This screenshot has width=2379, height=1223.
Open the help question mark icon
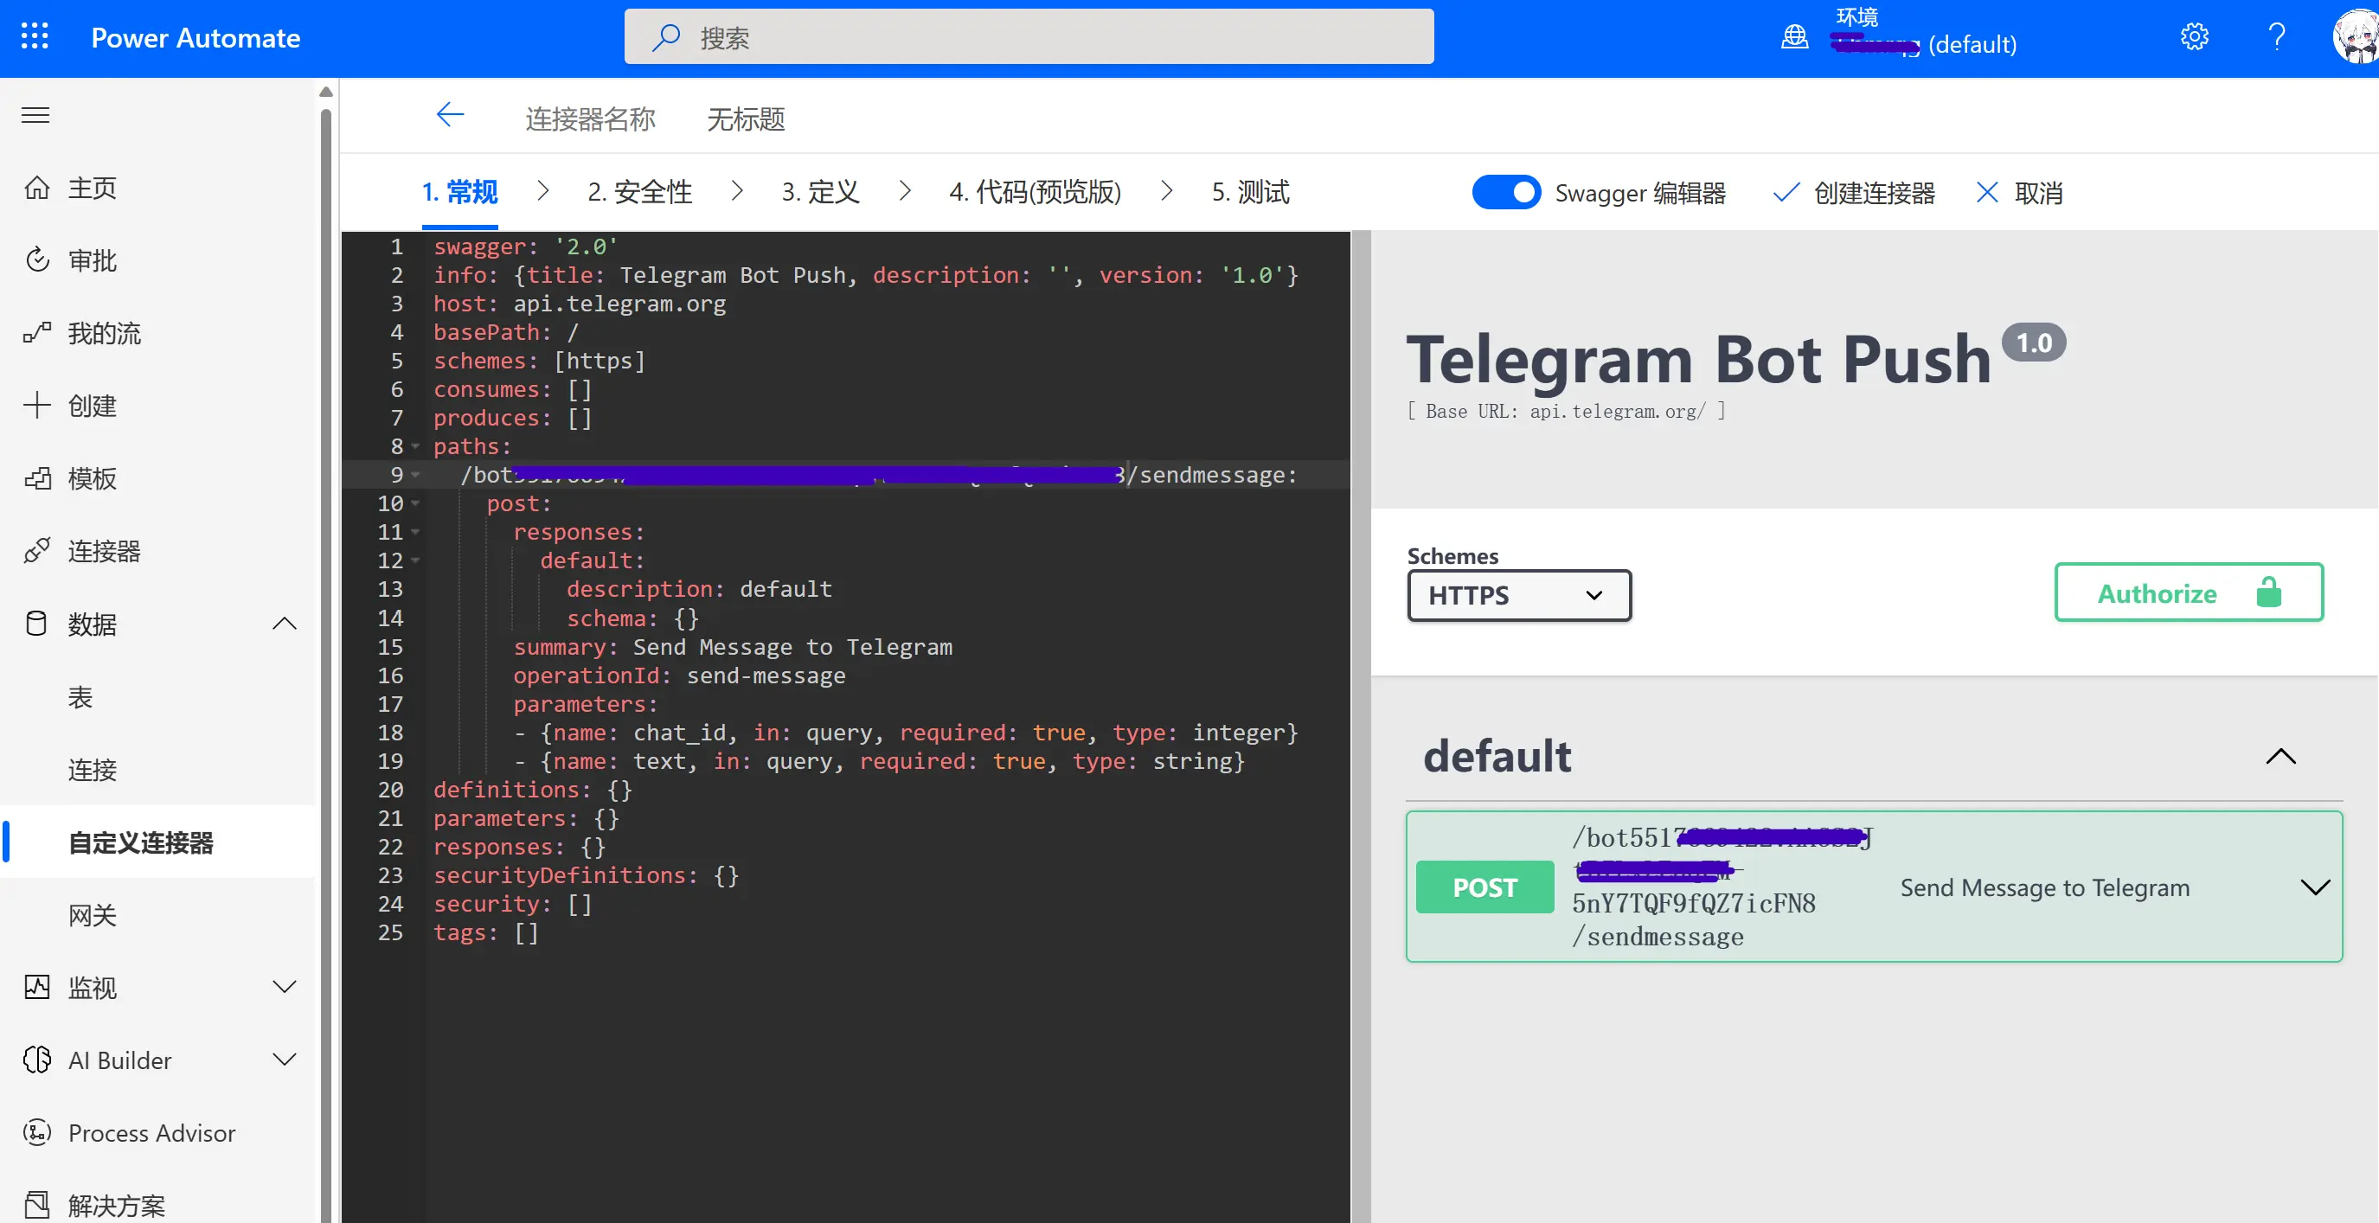pos(2277,37)
